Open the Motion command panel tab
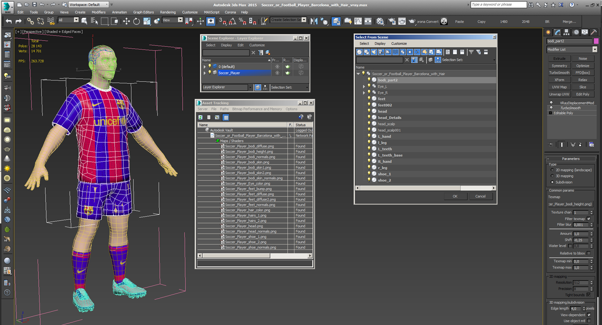Image resolution: width=602 pixels, height=325 pixels. pyautogui.click(x=576, y=32)
